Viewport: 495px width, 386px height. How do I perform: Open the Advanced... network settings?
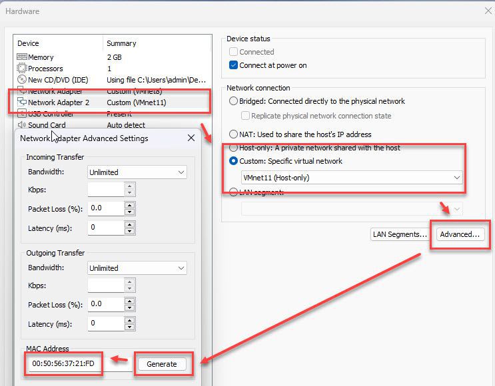460,234
